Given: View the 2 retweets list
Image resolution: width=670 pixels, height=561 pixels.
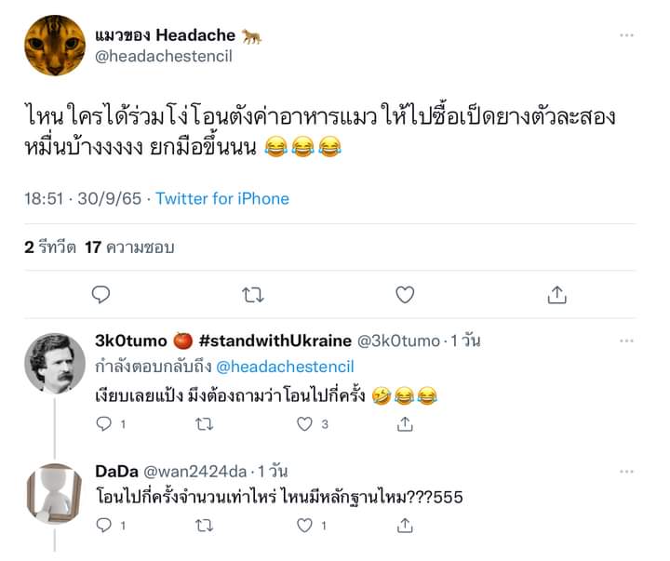Looking at the screenshot, I should [50, 247].
